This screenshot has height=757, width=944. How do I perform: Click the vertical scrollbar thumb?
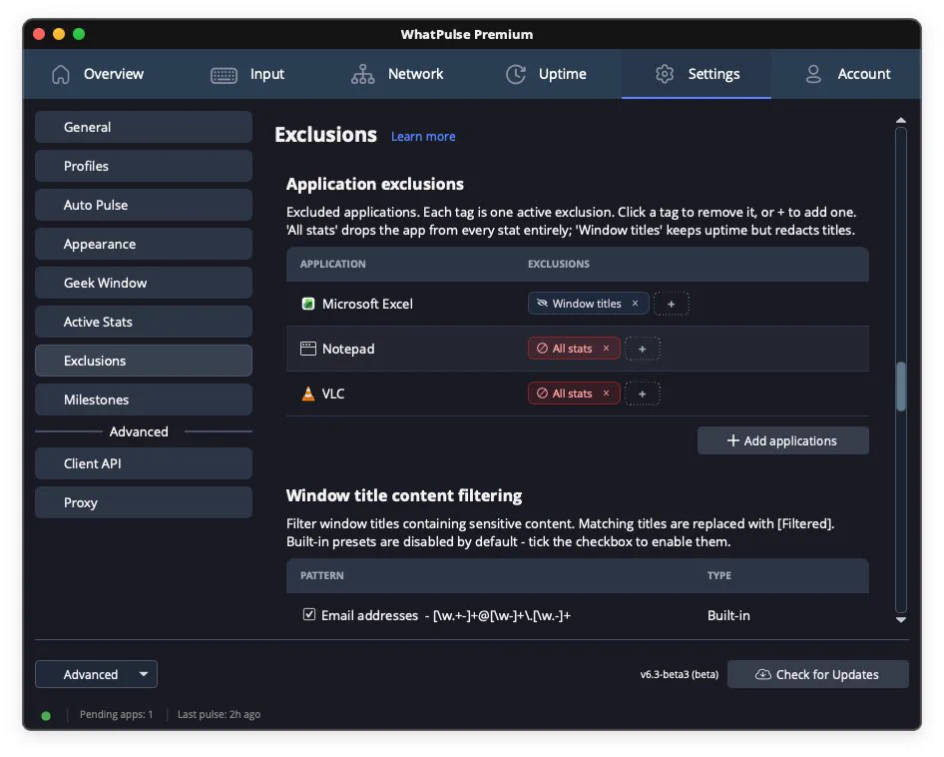(901, 386)
